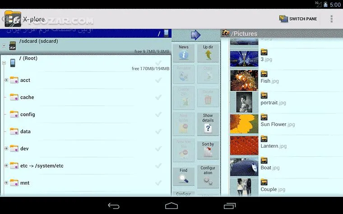Open the 3.jpg thumbnail
This screenshot has height=214, width=343.
coord(244,59)
